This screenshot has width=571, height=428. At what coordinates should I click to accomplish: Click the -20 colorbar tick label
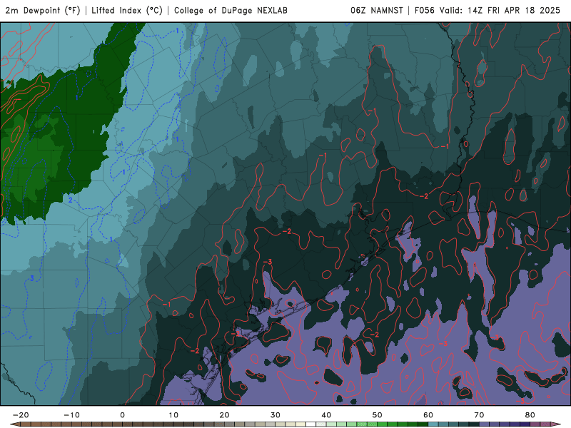21,415
